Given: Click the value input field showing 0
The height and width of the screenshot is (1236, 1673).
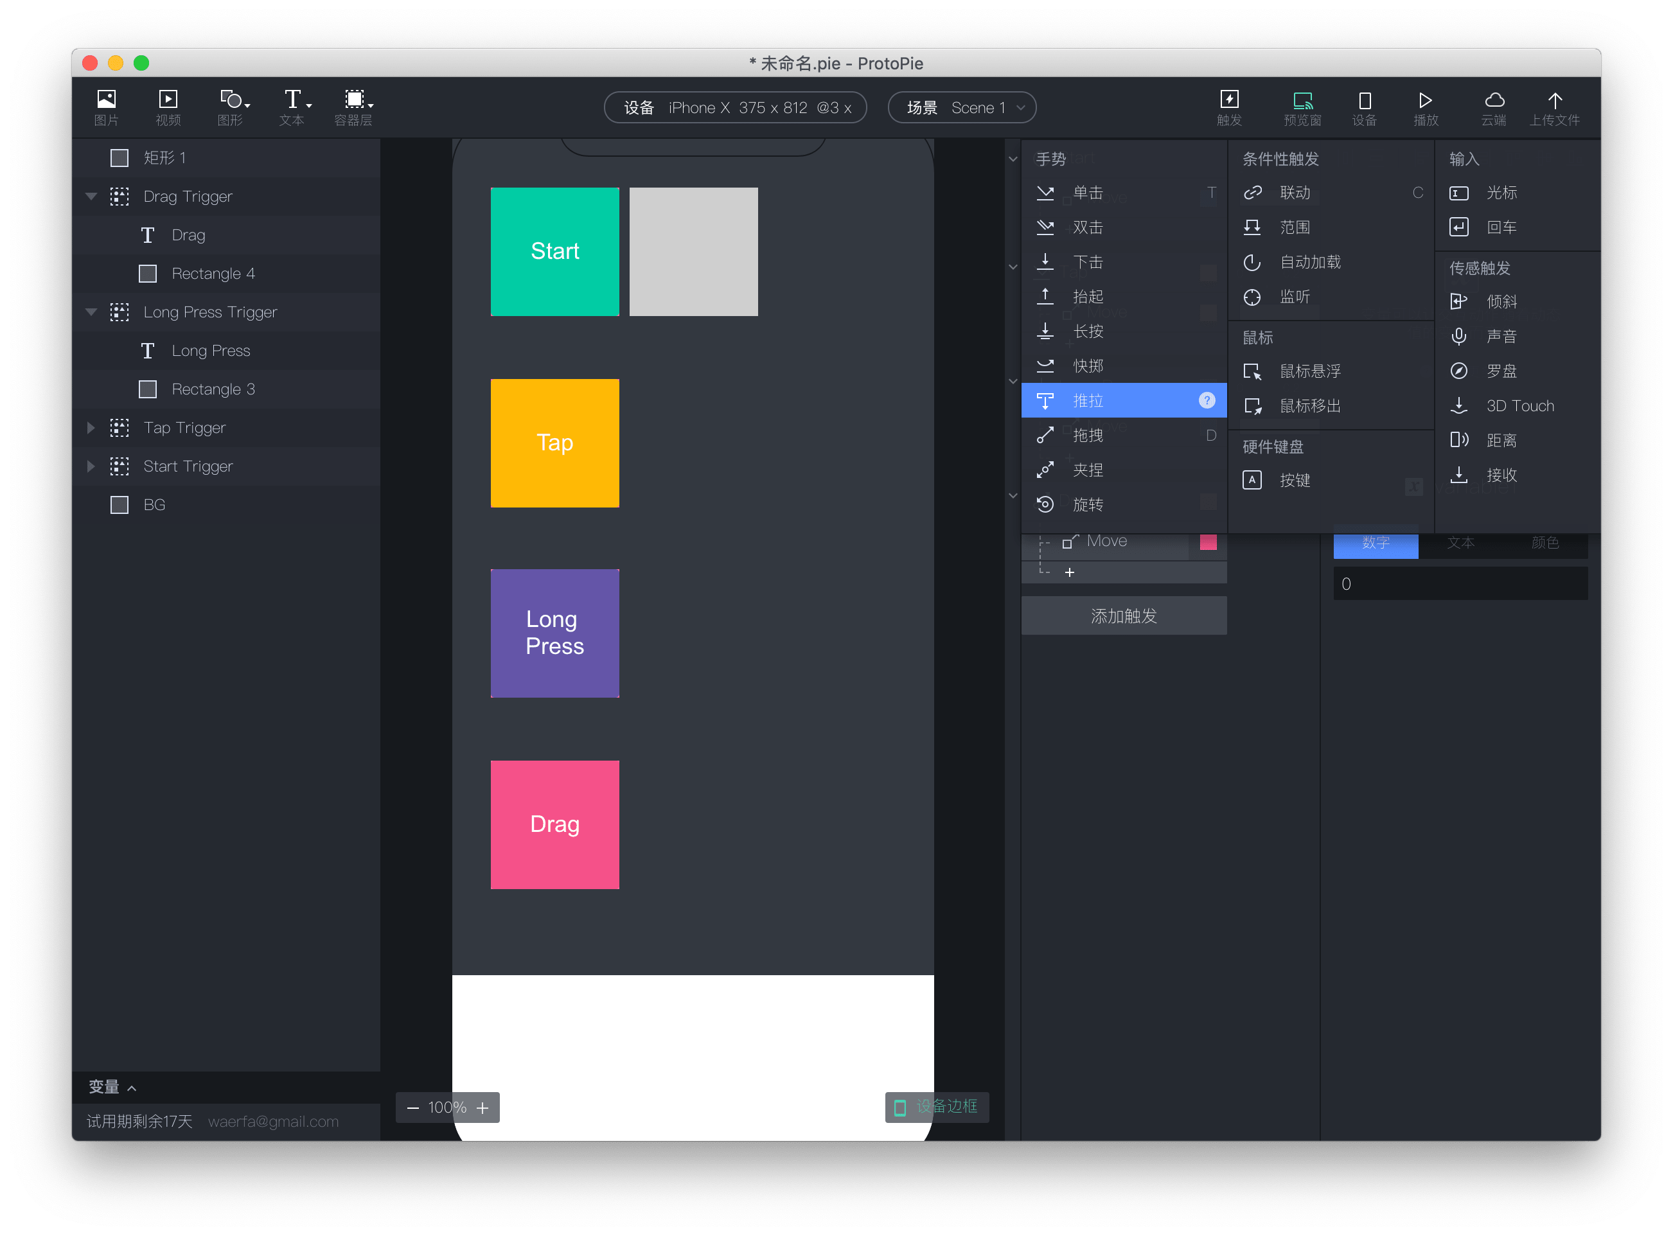Looking at the screenshot, I should (x=1460, y=585).
